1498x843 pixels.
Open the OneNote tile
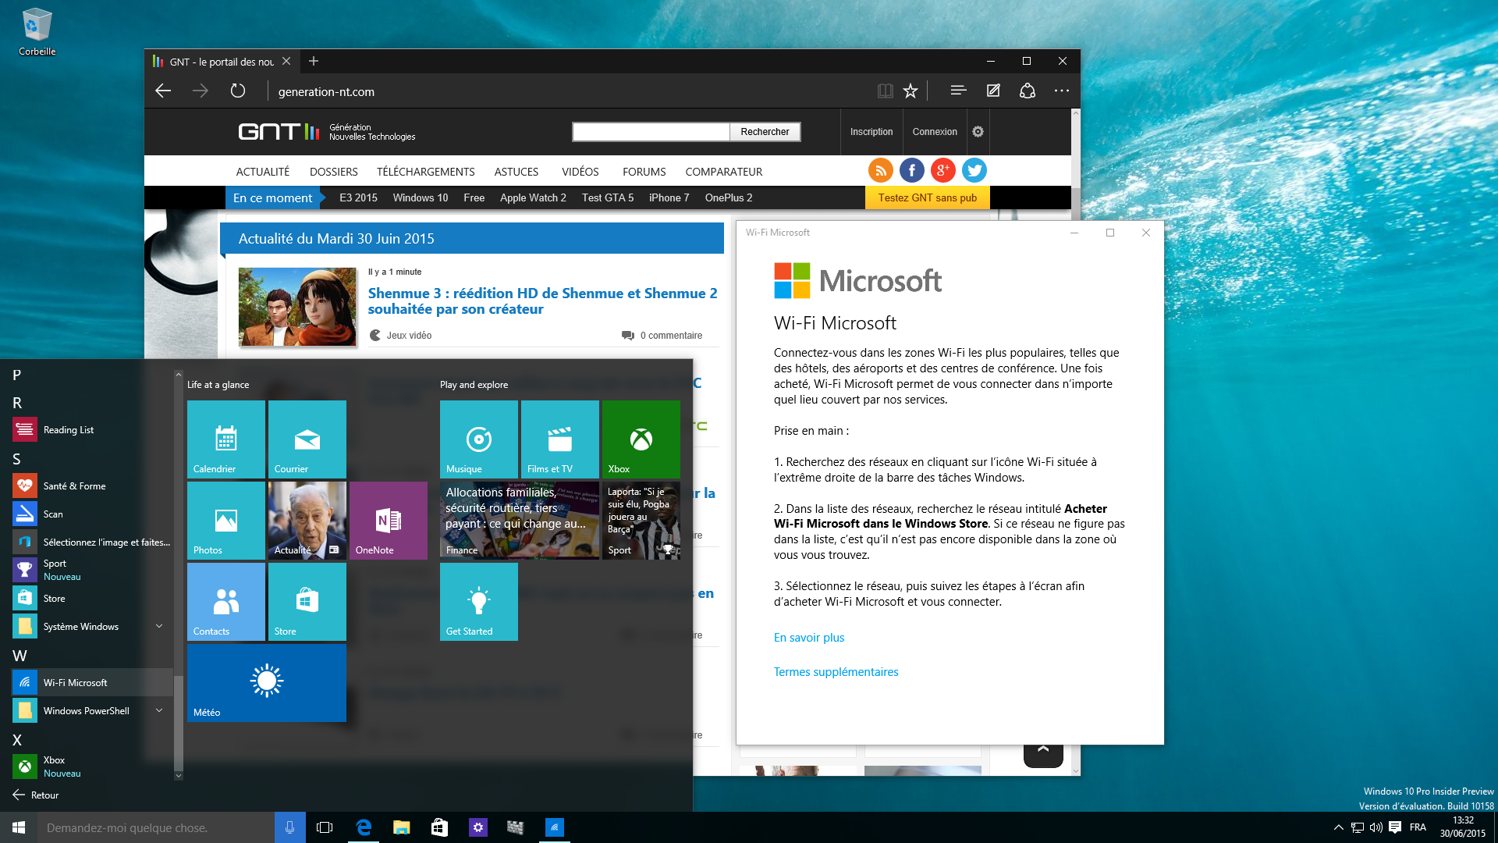click(x=389, y=521)
